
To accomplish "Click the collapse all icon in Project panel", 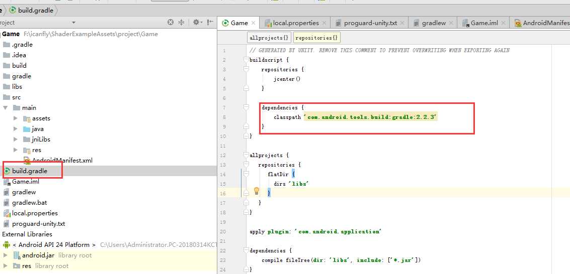I will [x=182, y=23].
